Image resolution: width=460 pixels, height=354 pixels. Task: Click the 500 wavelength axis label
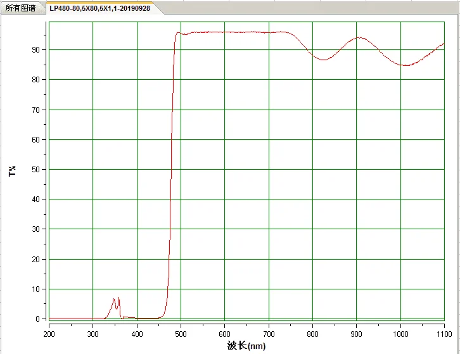coord(181,334)
